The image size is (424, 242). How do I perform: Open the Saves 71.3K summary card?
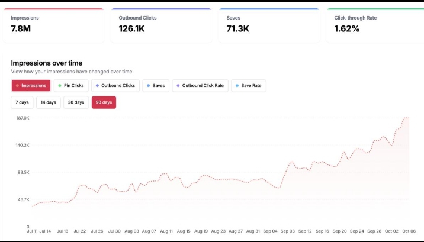(x=269, y=25)
